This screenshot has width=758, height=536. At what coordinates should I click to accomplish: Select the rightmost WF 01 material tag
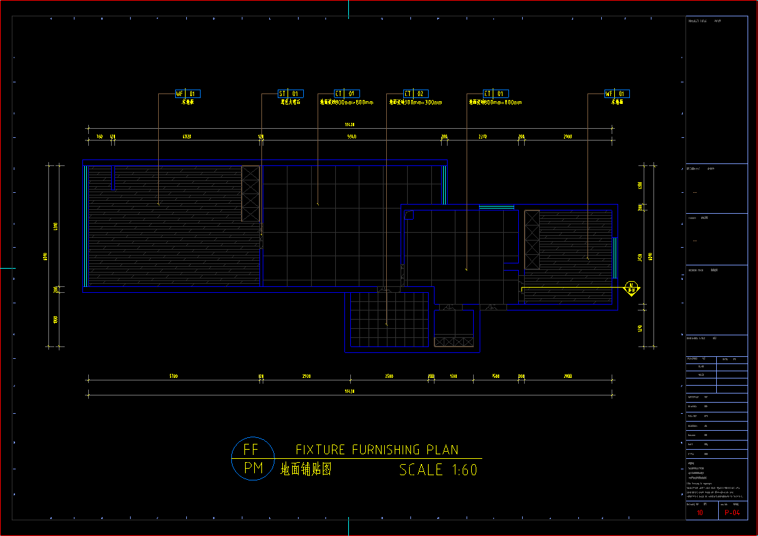point(618,94)
